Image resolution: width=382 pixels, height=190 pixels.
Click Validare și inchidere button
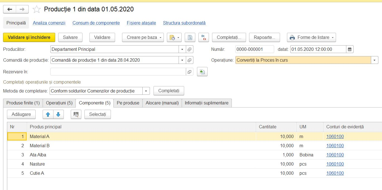[29, 37]
